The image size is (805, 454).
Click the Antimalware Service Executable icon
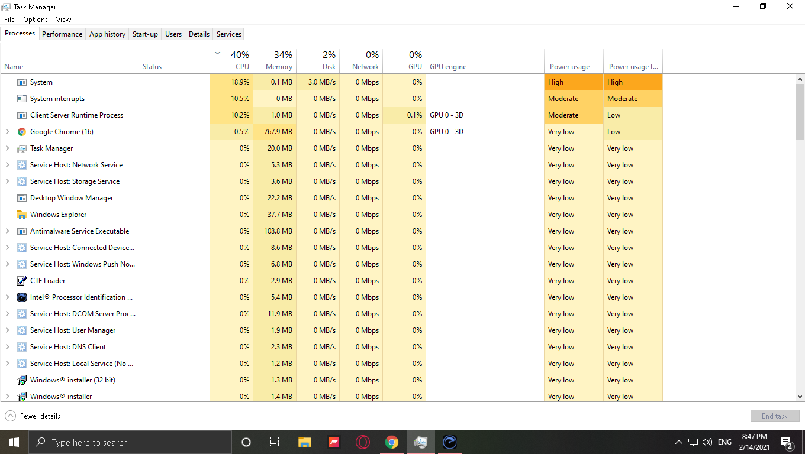(22, 231)
